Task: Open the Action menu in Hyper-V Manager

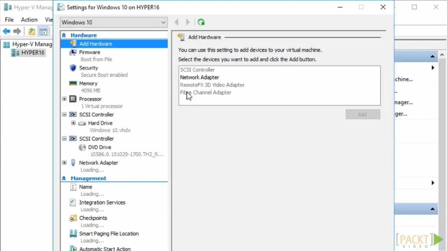Action: (x=29, y=20)
